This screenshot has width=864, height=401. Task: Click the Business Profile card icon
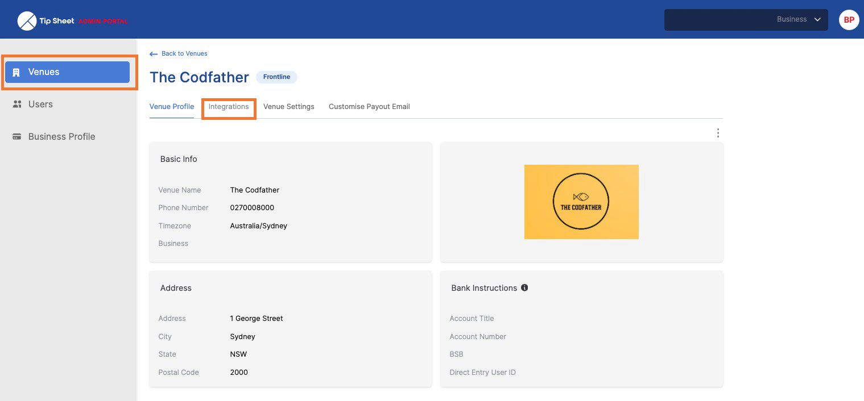click(17, 137)
